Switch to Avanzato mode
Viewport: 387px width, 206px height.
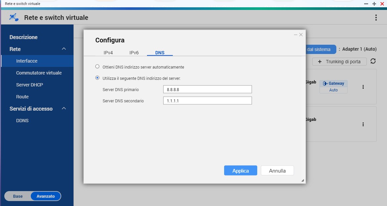(x=46, y=196)
